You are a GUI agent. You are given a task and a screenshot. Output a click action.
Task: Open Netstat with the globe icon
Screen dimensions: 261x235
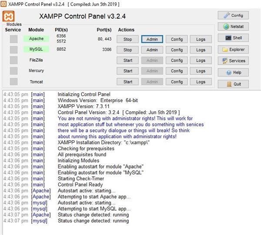[x=233, y=26]
